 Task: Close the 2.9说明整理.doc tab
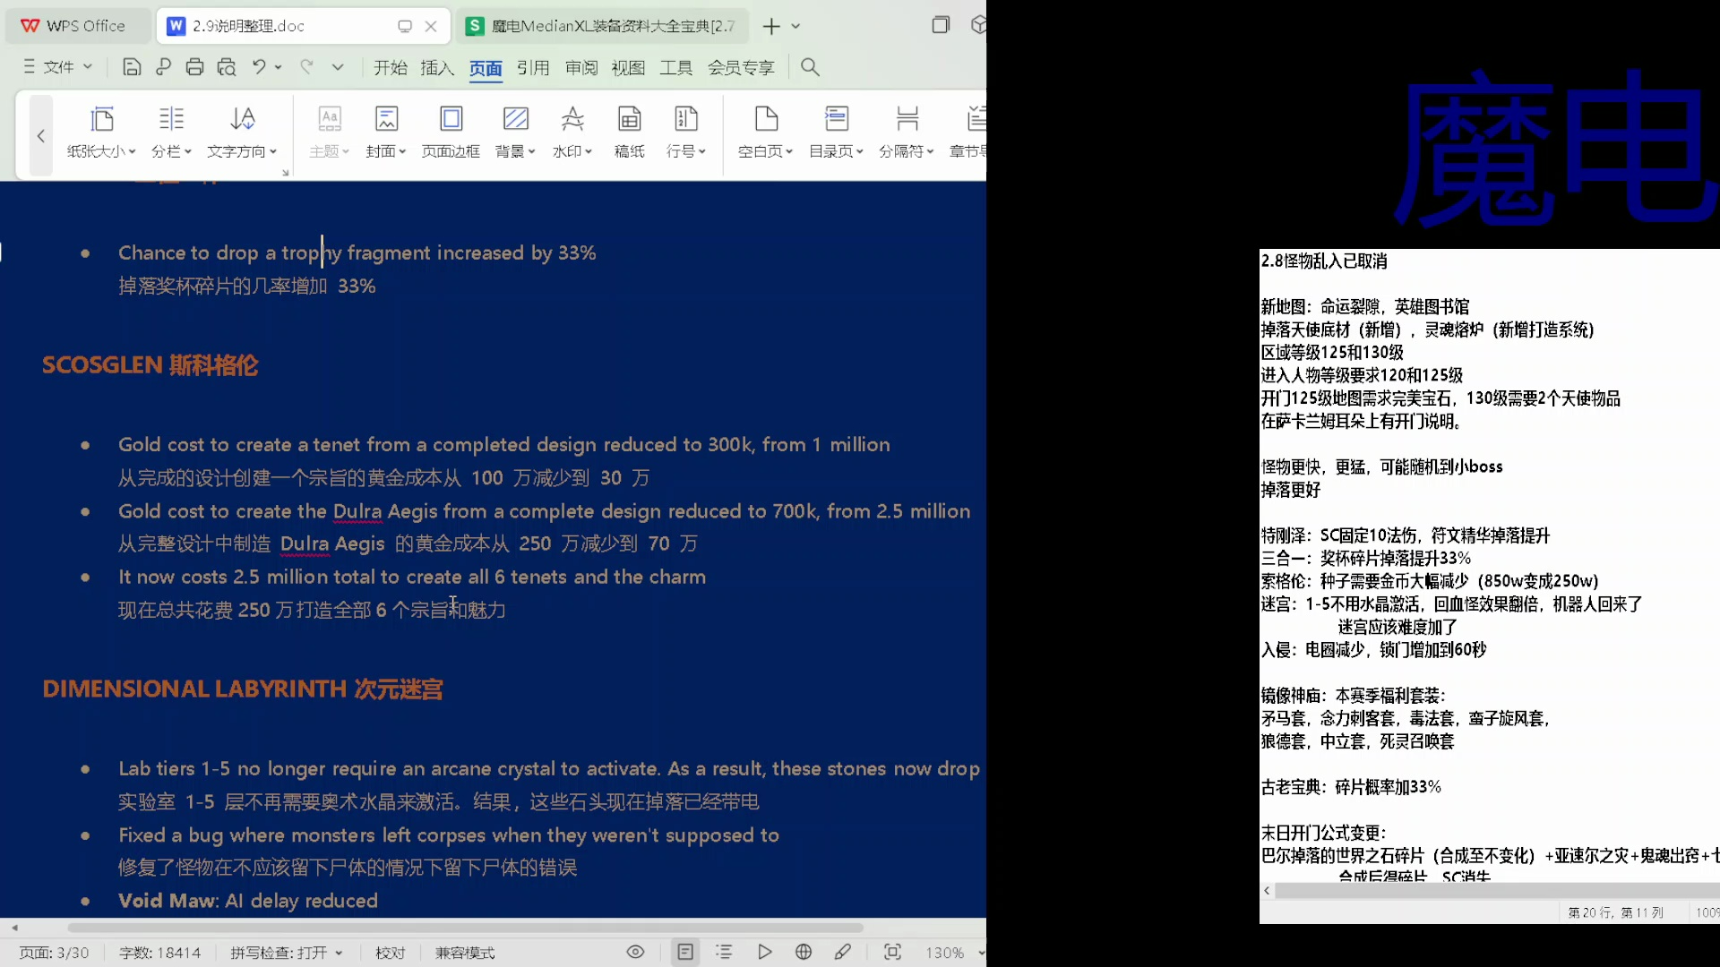pyautogui.click(x=431, y=26)
